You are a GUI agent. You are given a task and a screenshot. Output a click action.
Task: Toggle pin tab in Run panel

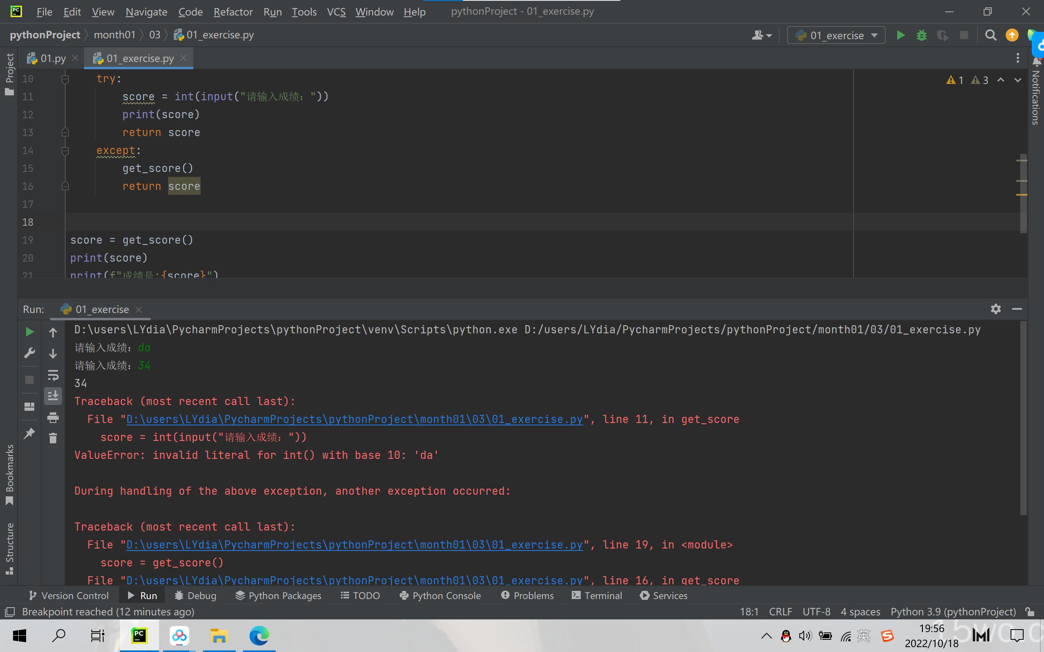(29, 433)
